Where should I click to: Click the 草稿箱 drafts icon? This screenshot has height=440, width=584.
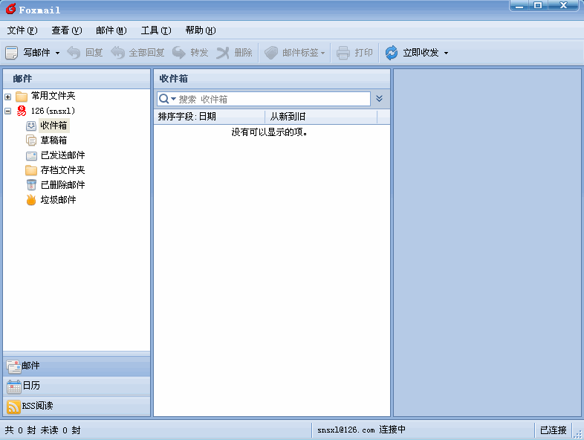[x=31, y=140]
